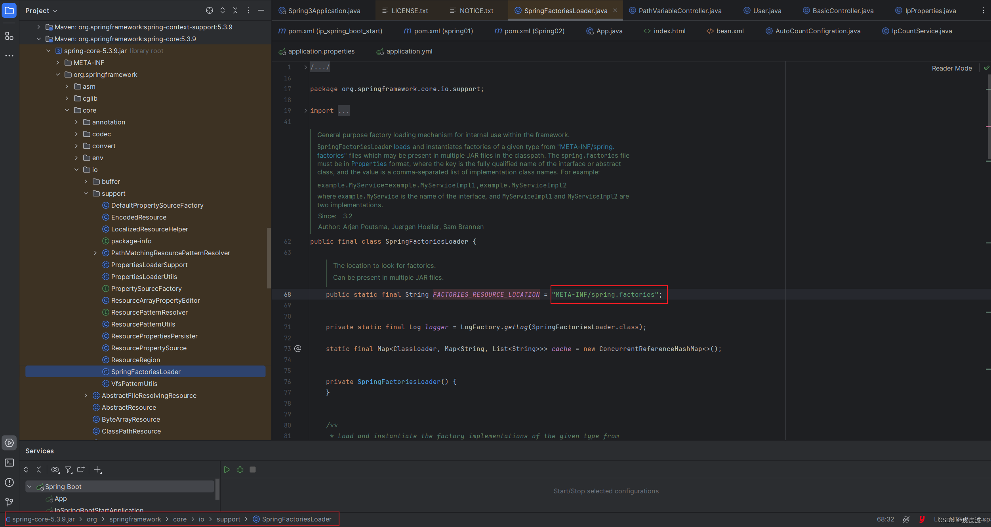The width and height of the screenshot is (991, 527).
Task: Click the Project tree scrollbar
Action: point(269,258)
